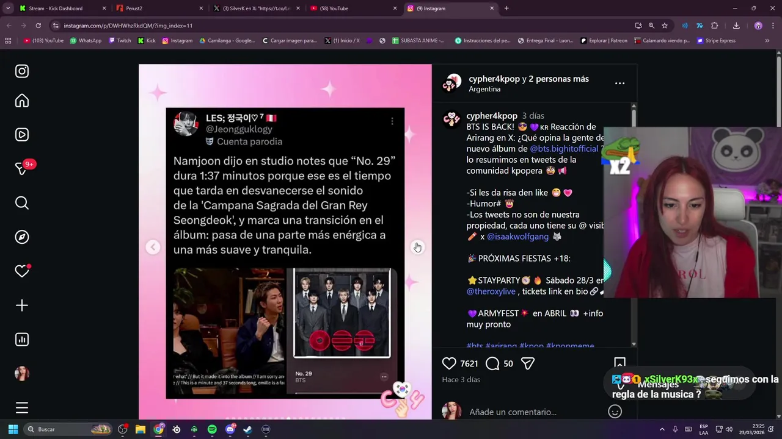This screenshot has width=782, height=439.
Task: Open a new browser tab
Action: coord(506,9)
